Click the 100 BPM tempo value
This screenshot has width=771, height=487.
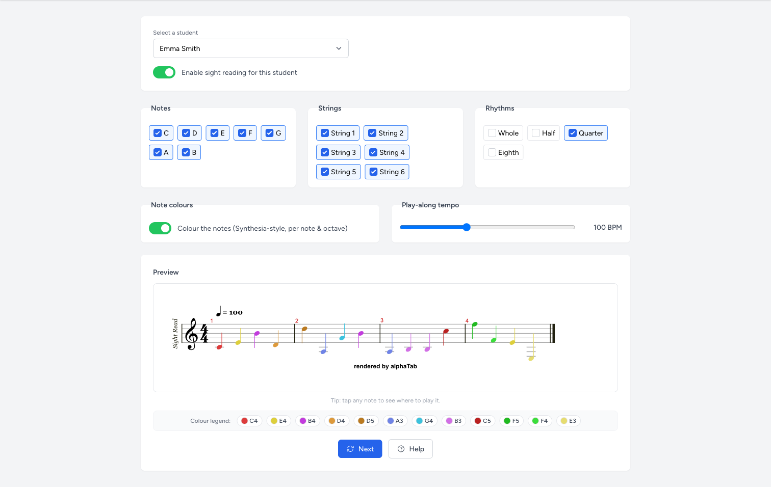[x=607, y=227]
